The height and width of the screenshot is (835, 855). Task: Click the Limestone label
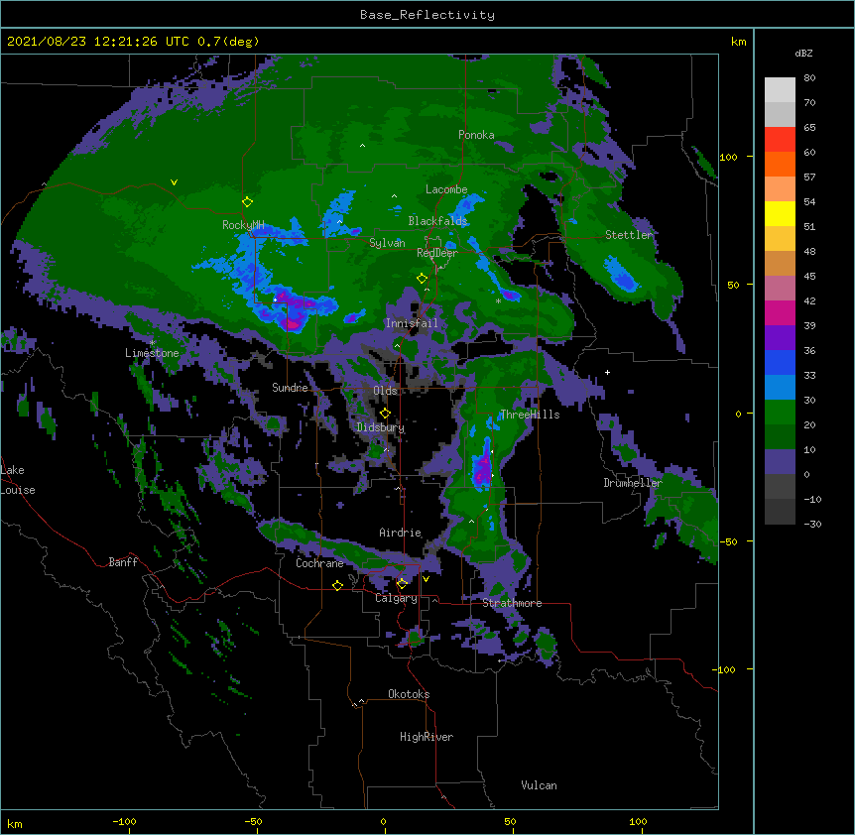pos(152,353)
